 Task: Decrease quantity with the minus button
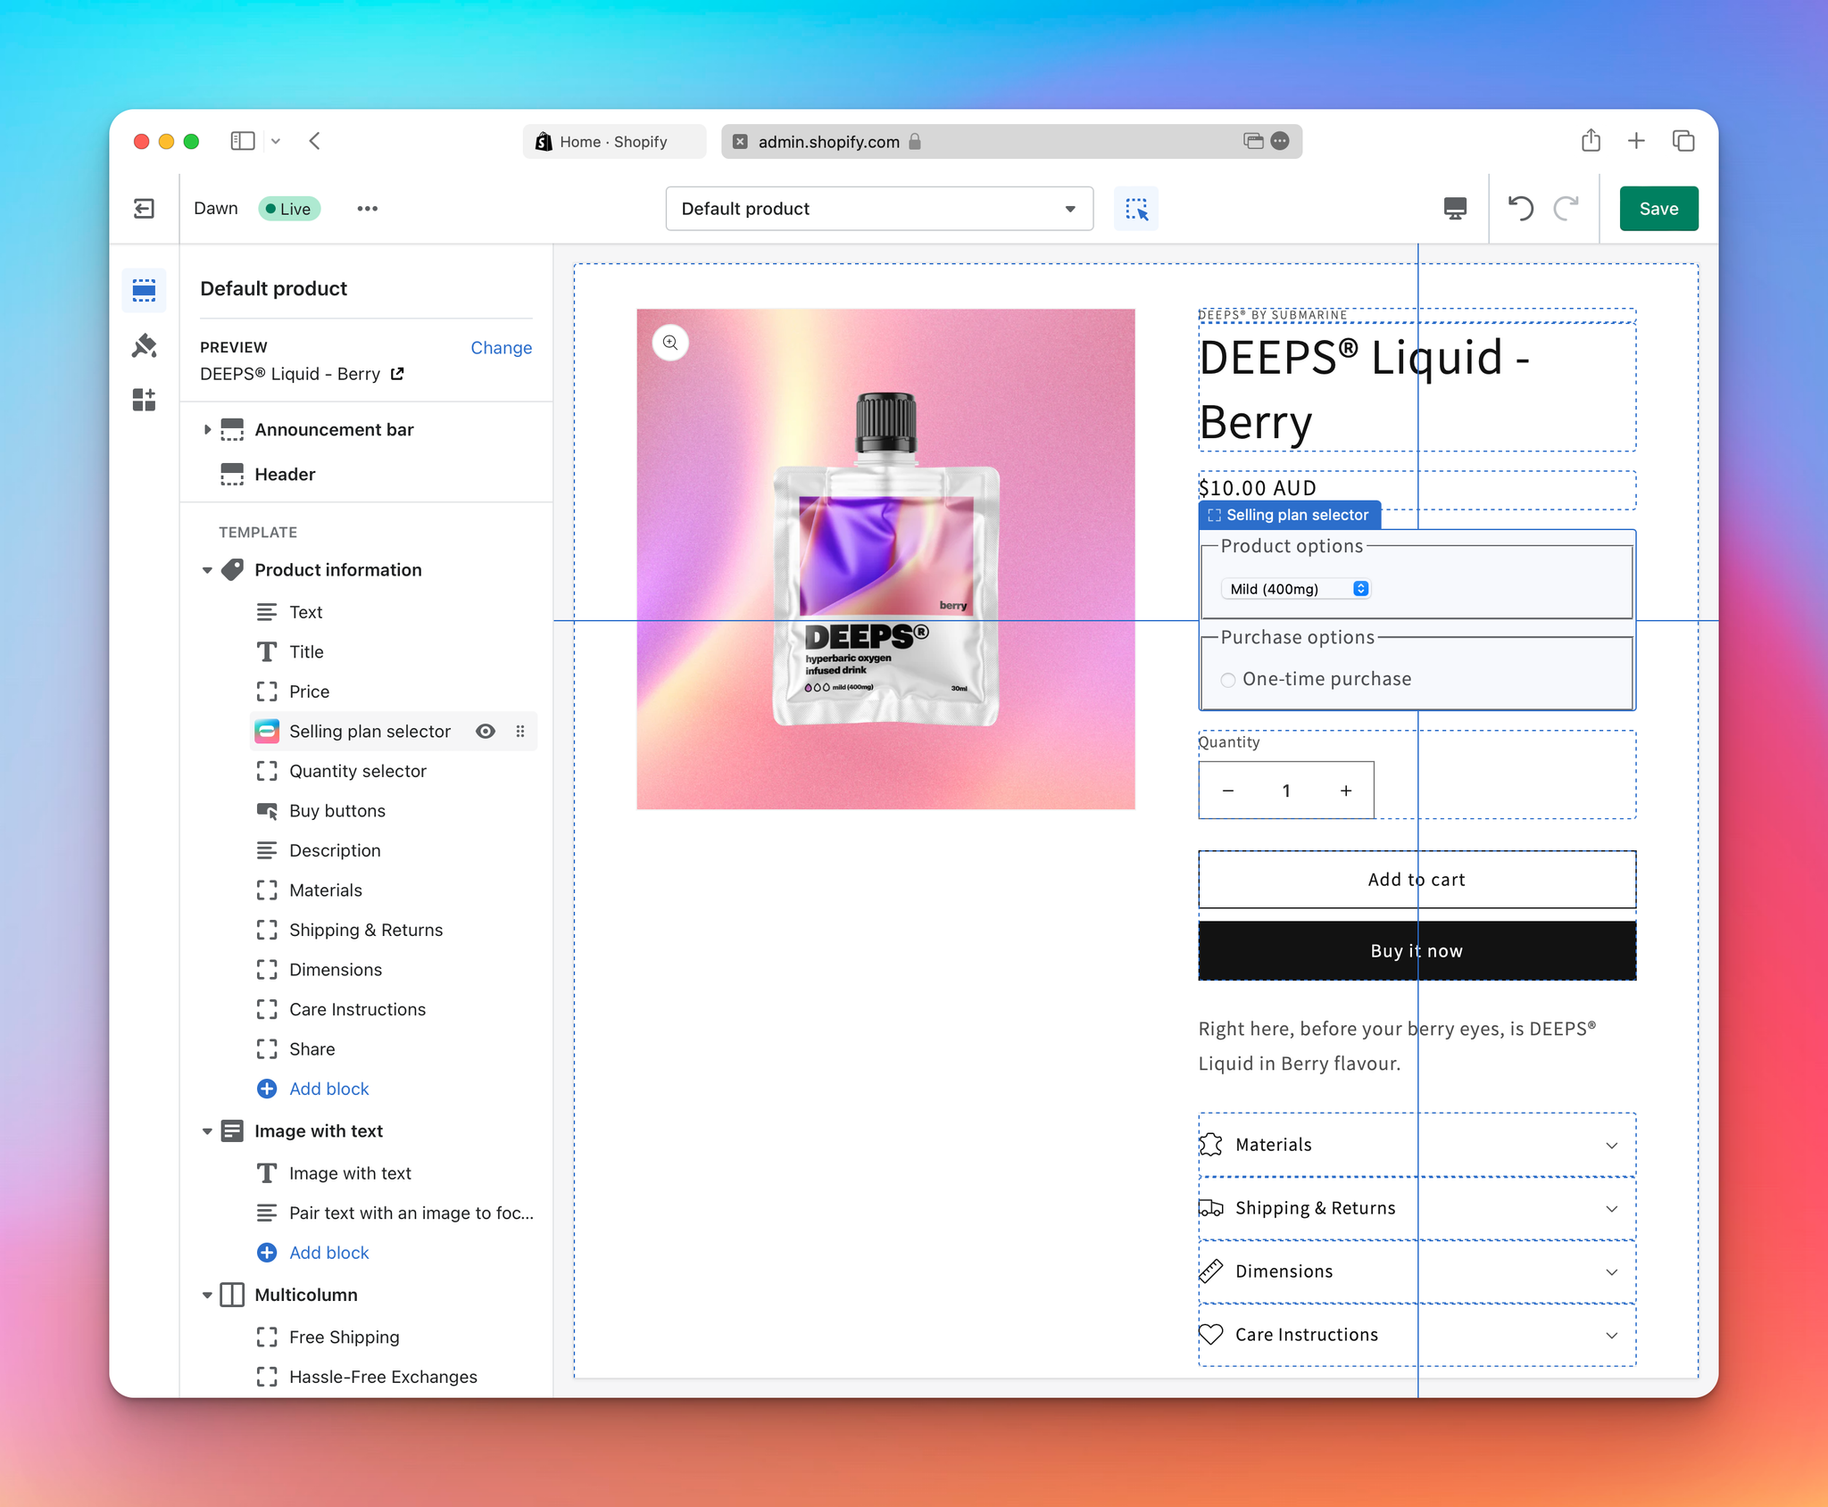1228,791
